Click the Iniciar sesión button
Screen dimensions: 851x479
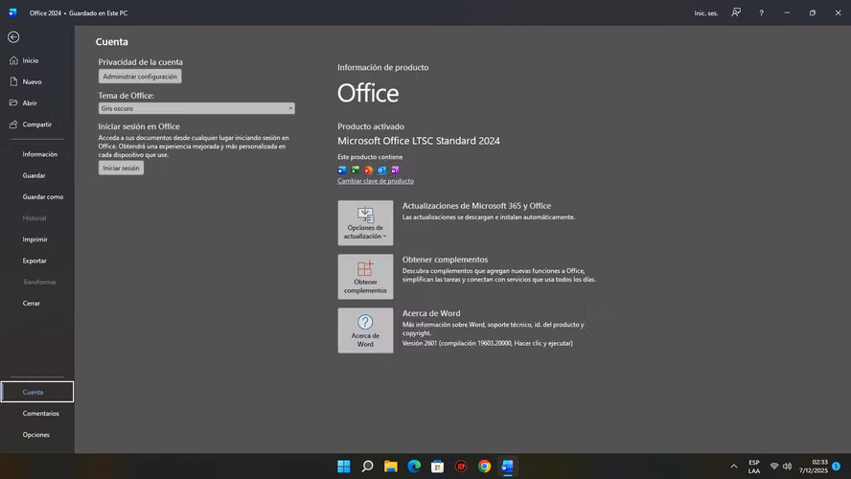pos(121,169)
